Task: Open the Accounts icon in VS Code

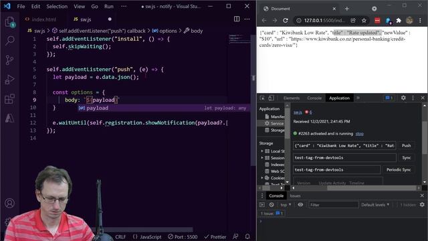Action: click(10, 204)
